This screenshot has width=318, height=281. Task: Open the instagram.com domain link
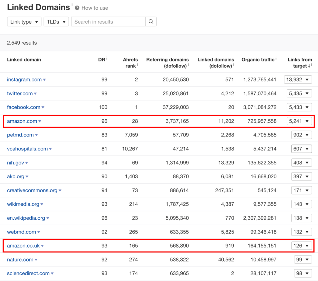24,80
